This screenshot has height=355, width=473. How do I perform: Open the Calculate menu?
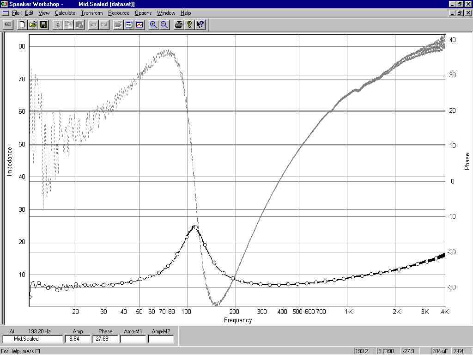65,13
